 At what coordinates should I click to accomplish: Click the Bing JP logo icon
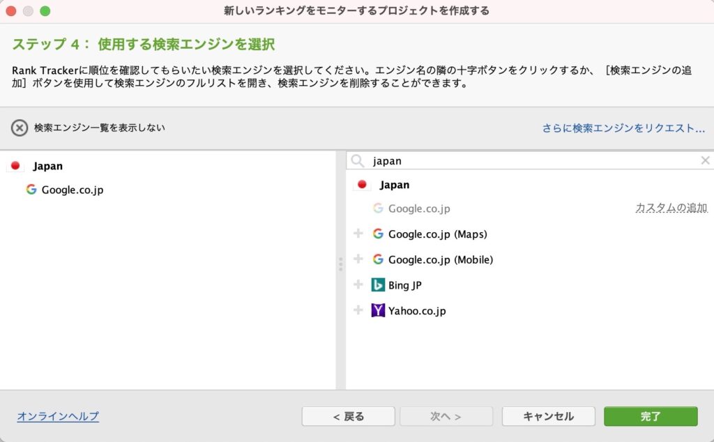378,284
